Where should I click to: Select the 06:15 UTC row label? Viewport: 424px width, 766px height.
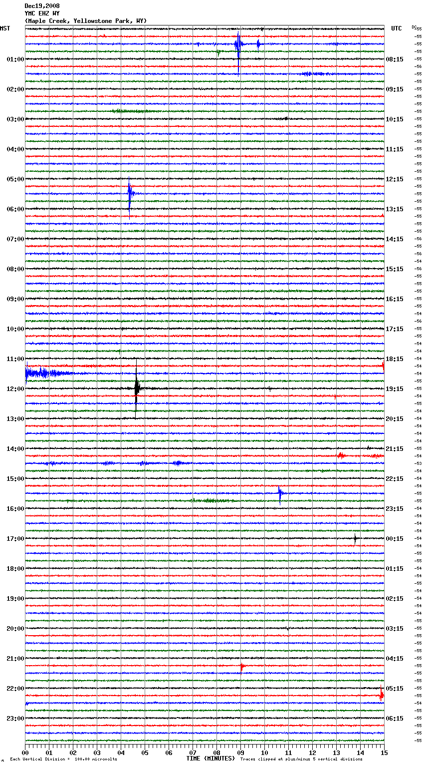[395, 719]
